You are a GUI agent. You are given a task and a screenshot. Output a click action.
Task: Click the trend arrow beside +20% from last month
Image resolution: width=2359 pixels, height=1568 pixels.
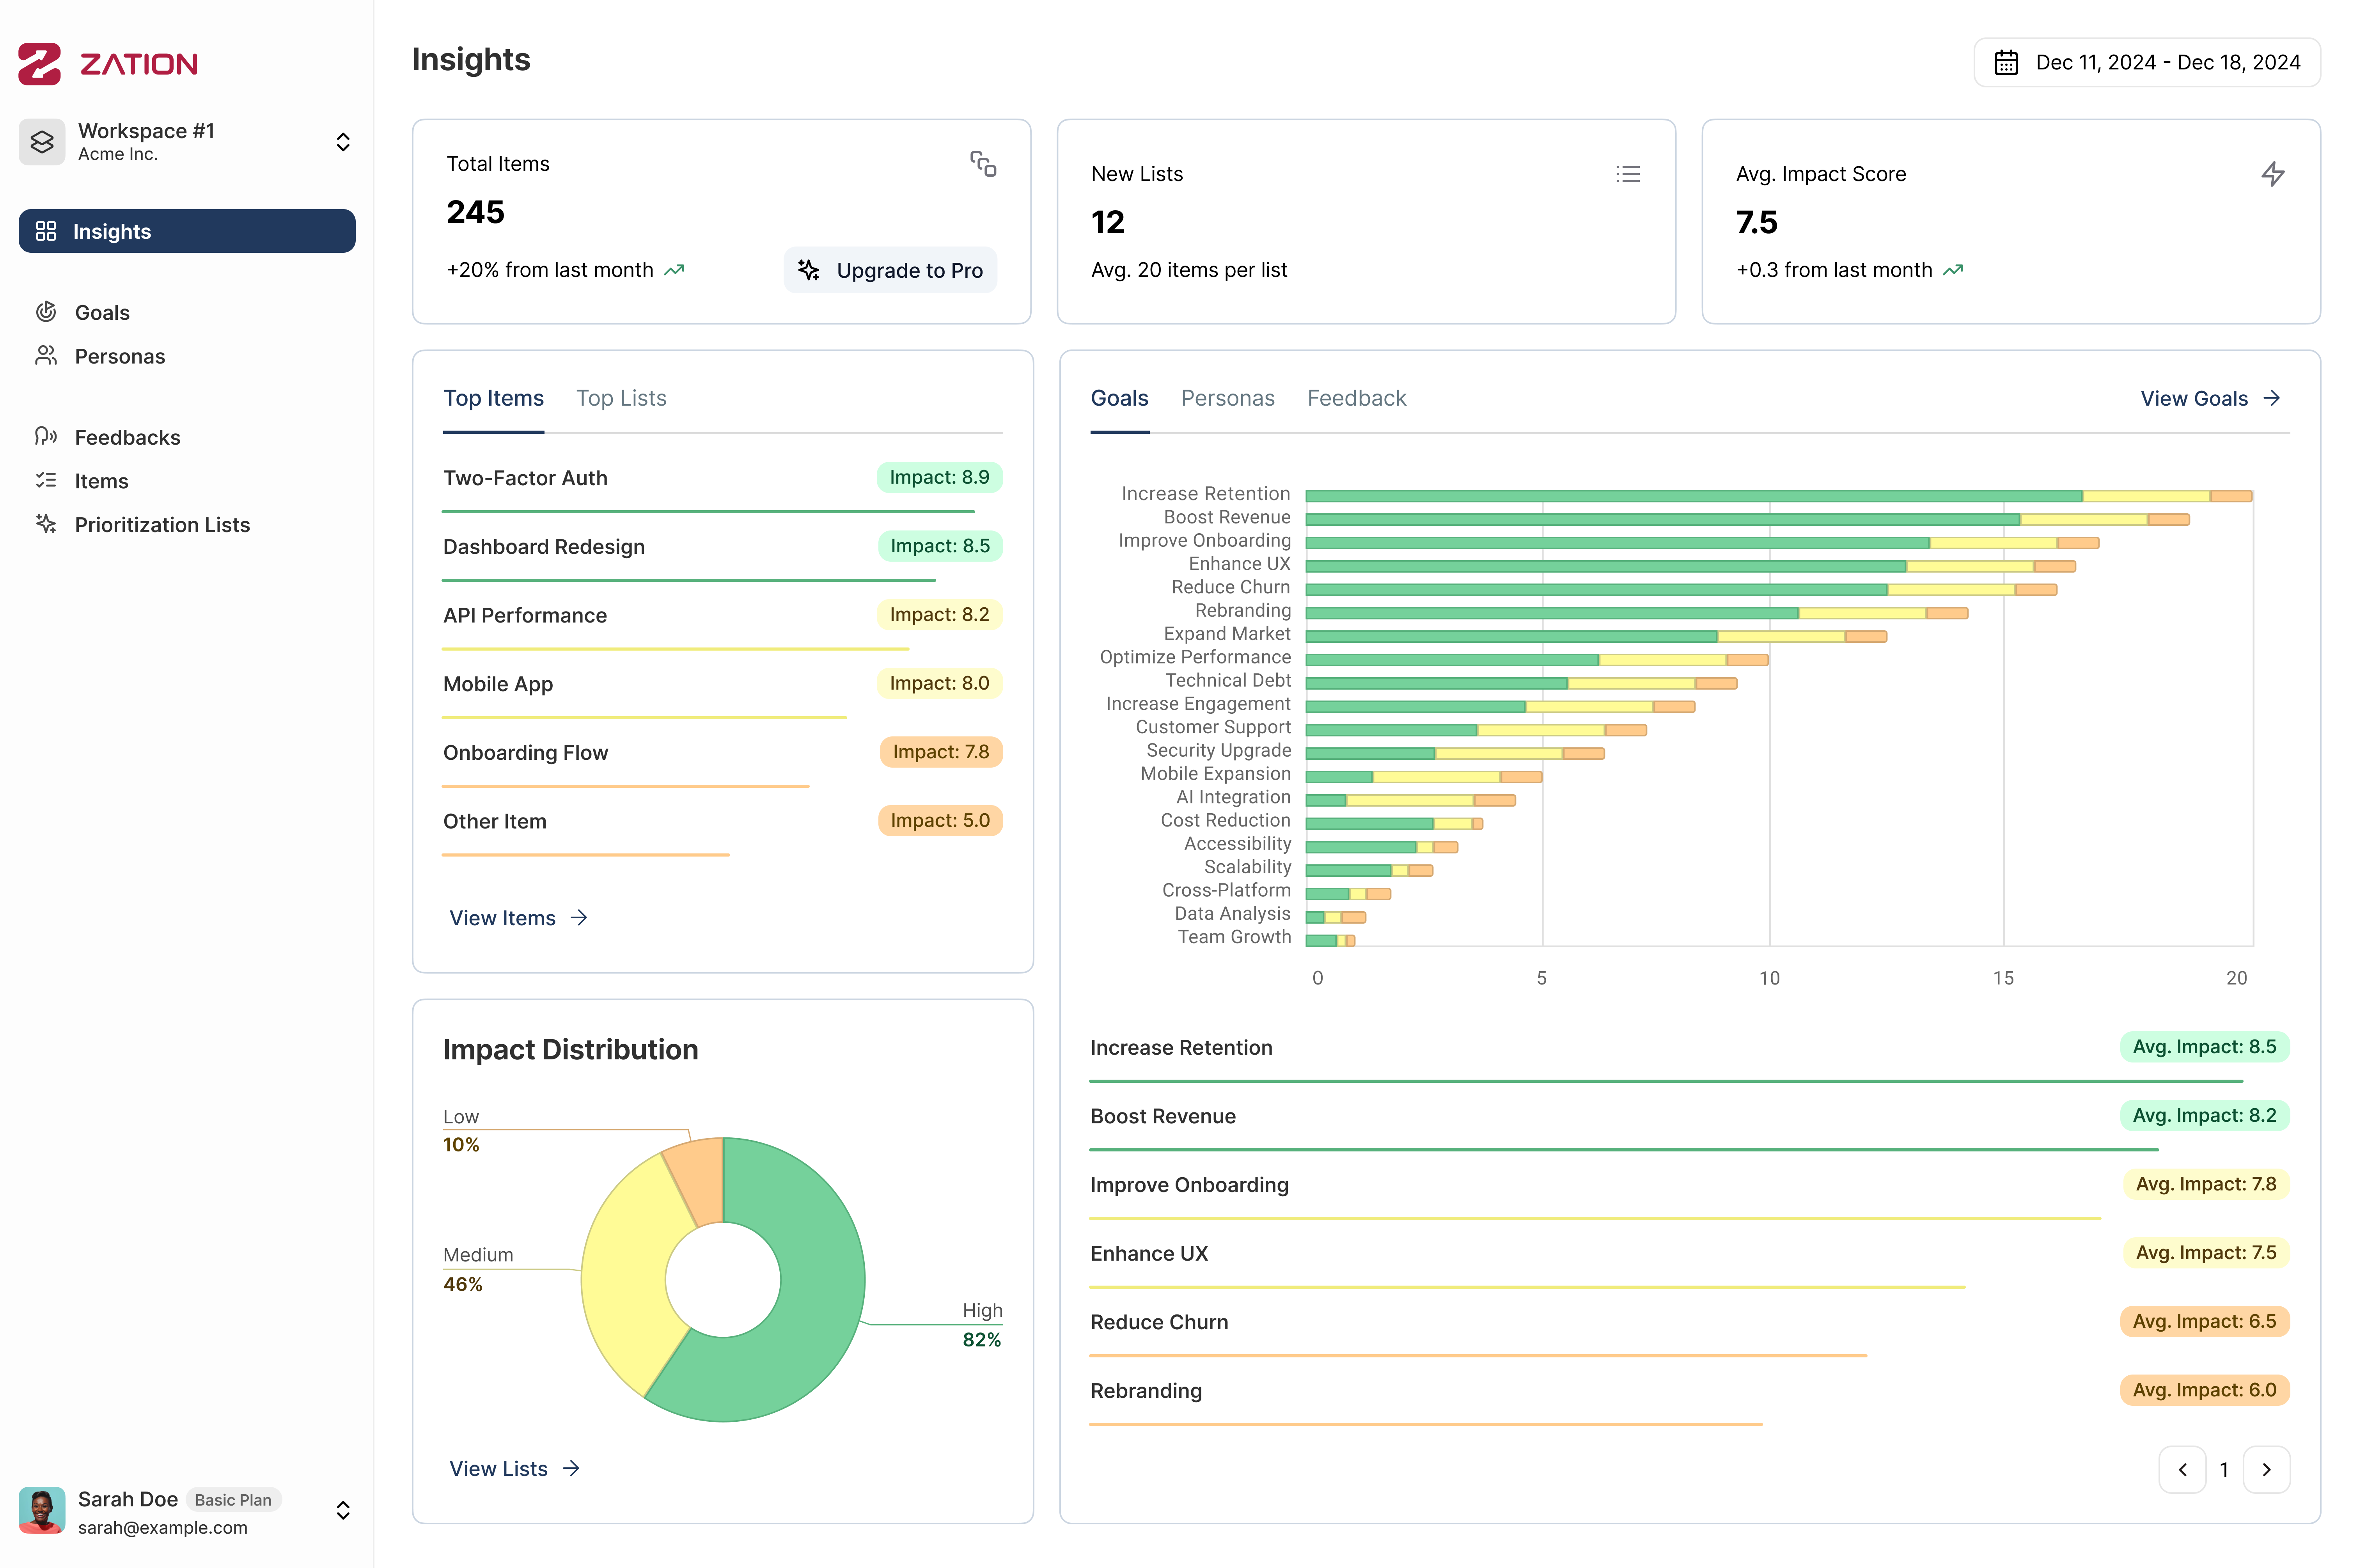click(x=675, y=270)
